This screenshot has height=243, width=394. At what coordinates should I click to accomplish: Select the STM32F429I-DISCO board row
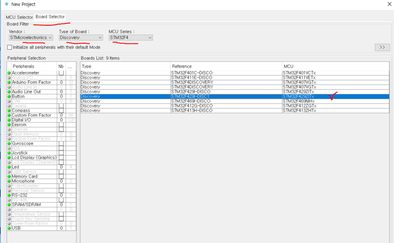tap(235, 92)
